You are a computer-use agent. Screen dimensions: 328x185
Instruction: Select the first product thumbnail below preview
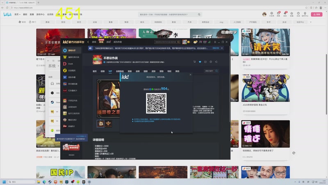[x=100, y=123]
